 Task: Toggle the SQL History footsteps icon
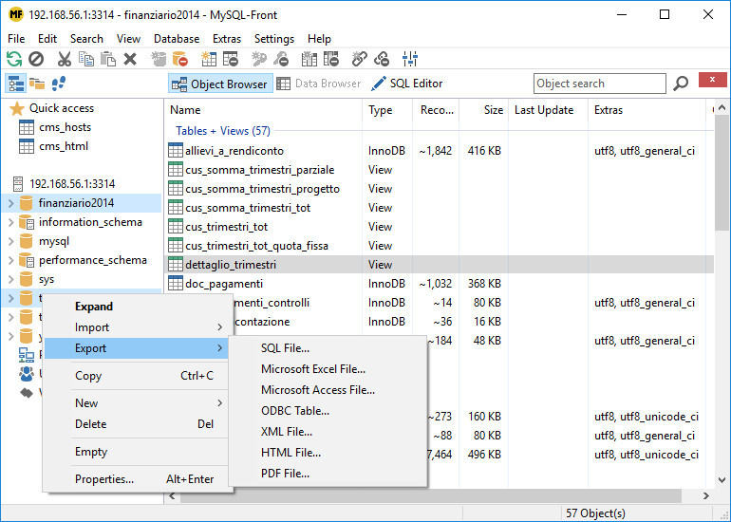tap(58, 84)
